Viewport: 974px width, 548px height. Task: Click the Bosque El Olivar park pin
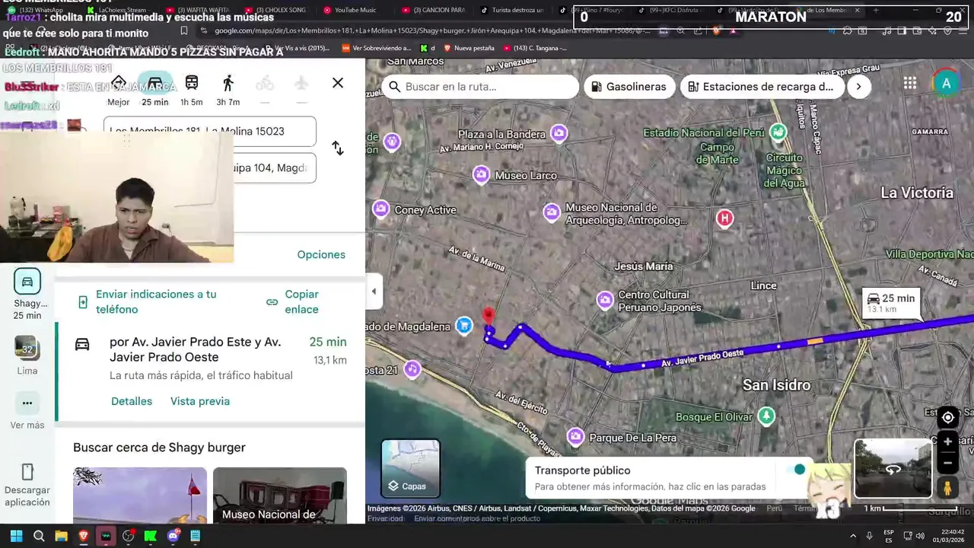point(766,416)
